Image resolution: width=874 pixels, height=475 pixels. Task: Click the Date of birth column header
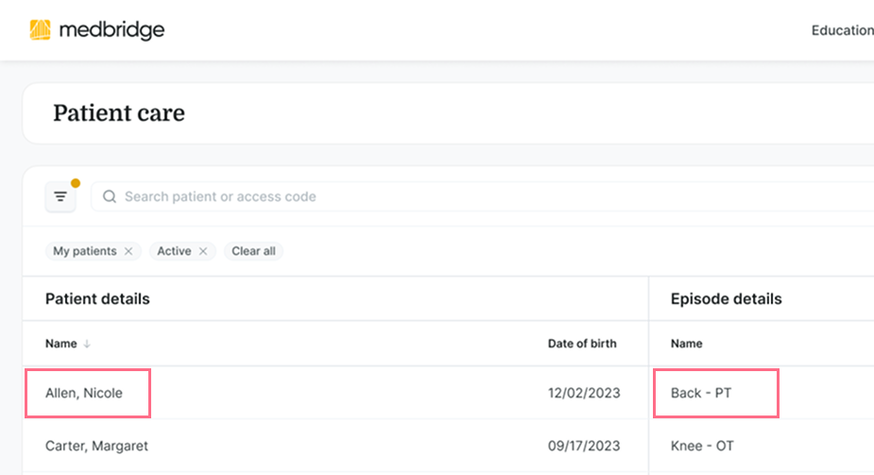[x=582, y=344]
